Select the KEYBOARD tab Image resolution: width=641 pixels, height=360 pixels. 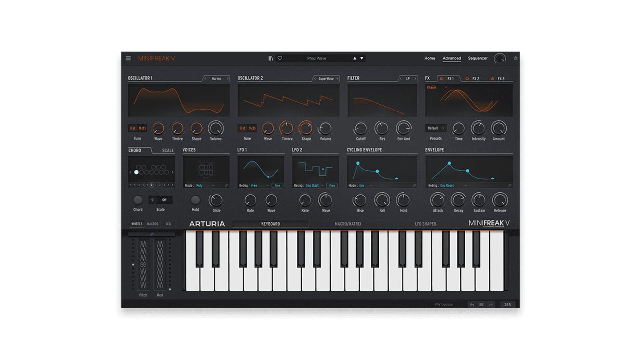(x=271, y=224)
